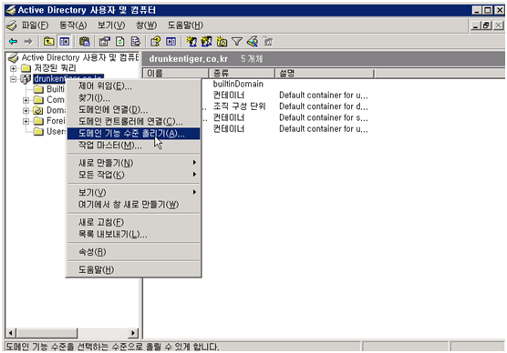This screenshot has width=507, height=353.
Task: Choose 작업 마스터(M) context entry
Action: (x=133, y=146)
